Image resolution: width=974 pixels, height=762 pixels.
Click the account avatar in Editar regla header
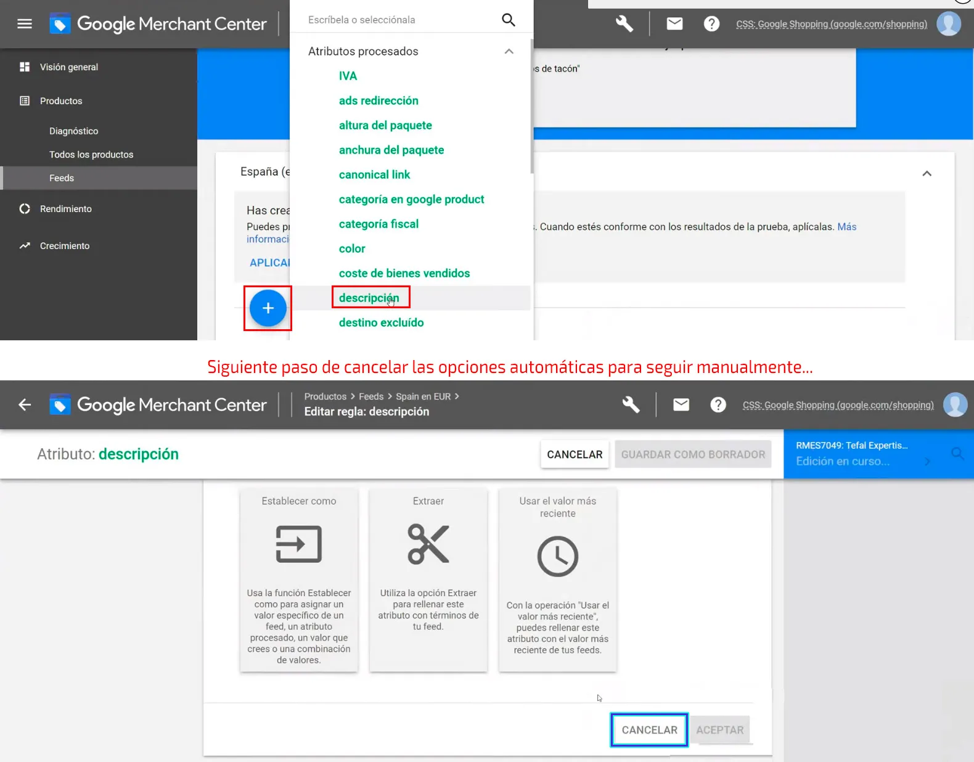(956, 404)
